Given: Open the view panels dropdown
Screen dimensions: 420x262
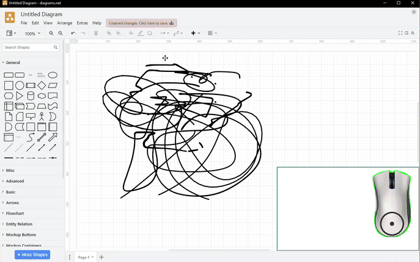Looking at the screenshot, I should click(x=11, y=33).
